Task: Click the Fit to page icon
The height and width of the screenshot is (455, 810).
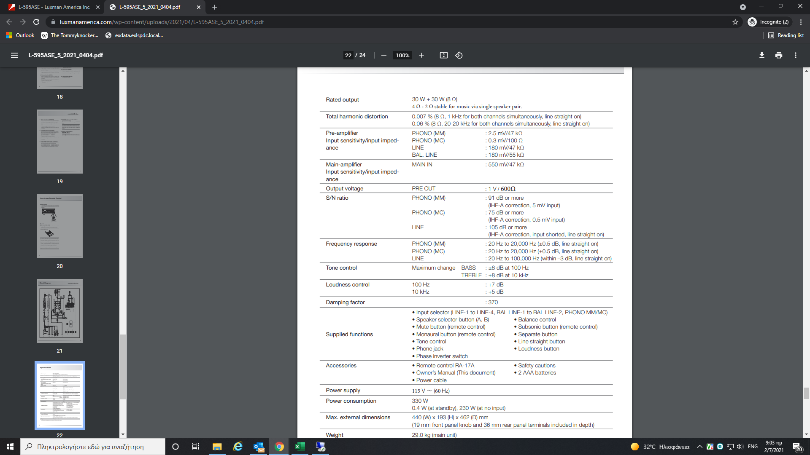Action: tap(443, 55)
